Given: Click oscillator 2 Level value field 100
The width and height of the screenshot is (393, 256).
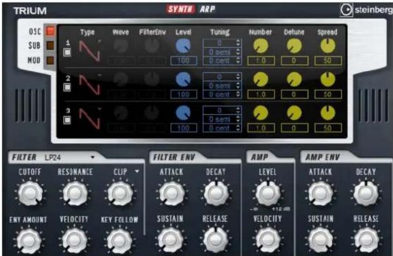Looking at the screenshot, I should click(184, 95).
